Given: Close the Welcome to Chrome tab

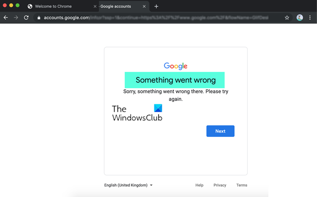Looking at the screenshot, I should click(x=95, y=6).
